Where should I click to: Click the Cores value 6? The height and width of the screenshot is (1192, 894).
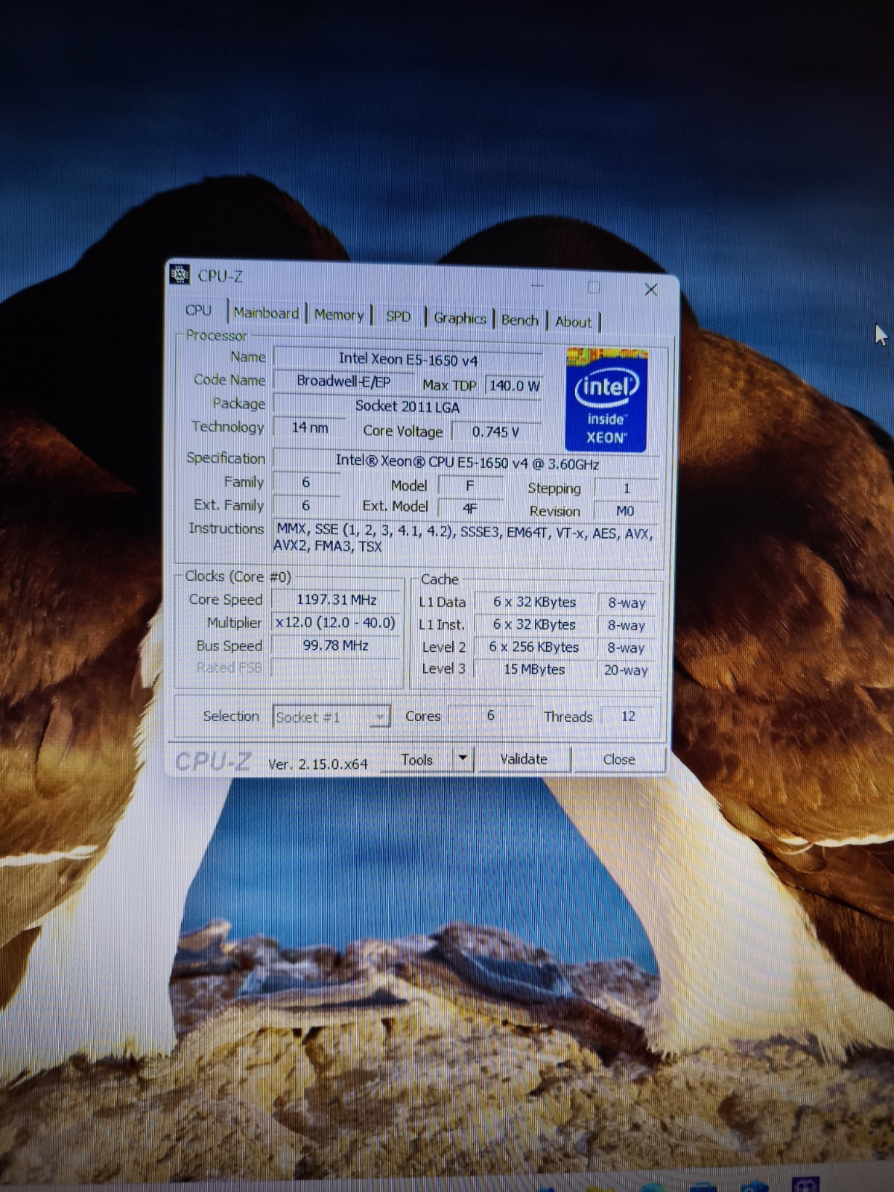[x=490, y=715]
